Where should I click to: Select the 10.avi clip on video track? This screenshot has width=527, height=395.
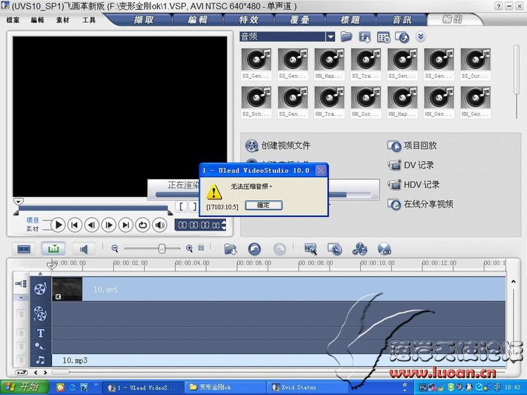click(x=279, y=289)
